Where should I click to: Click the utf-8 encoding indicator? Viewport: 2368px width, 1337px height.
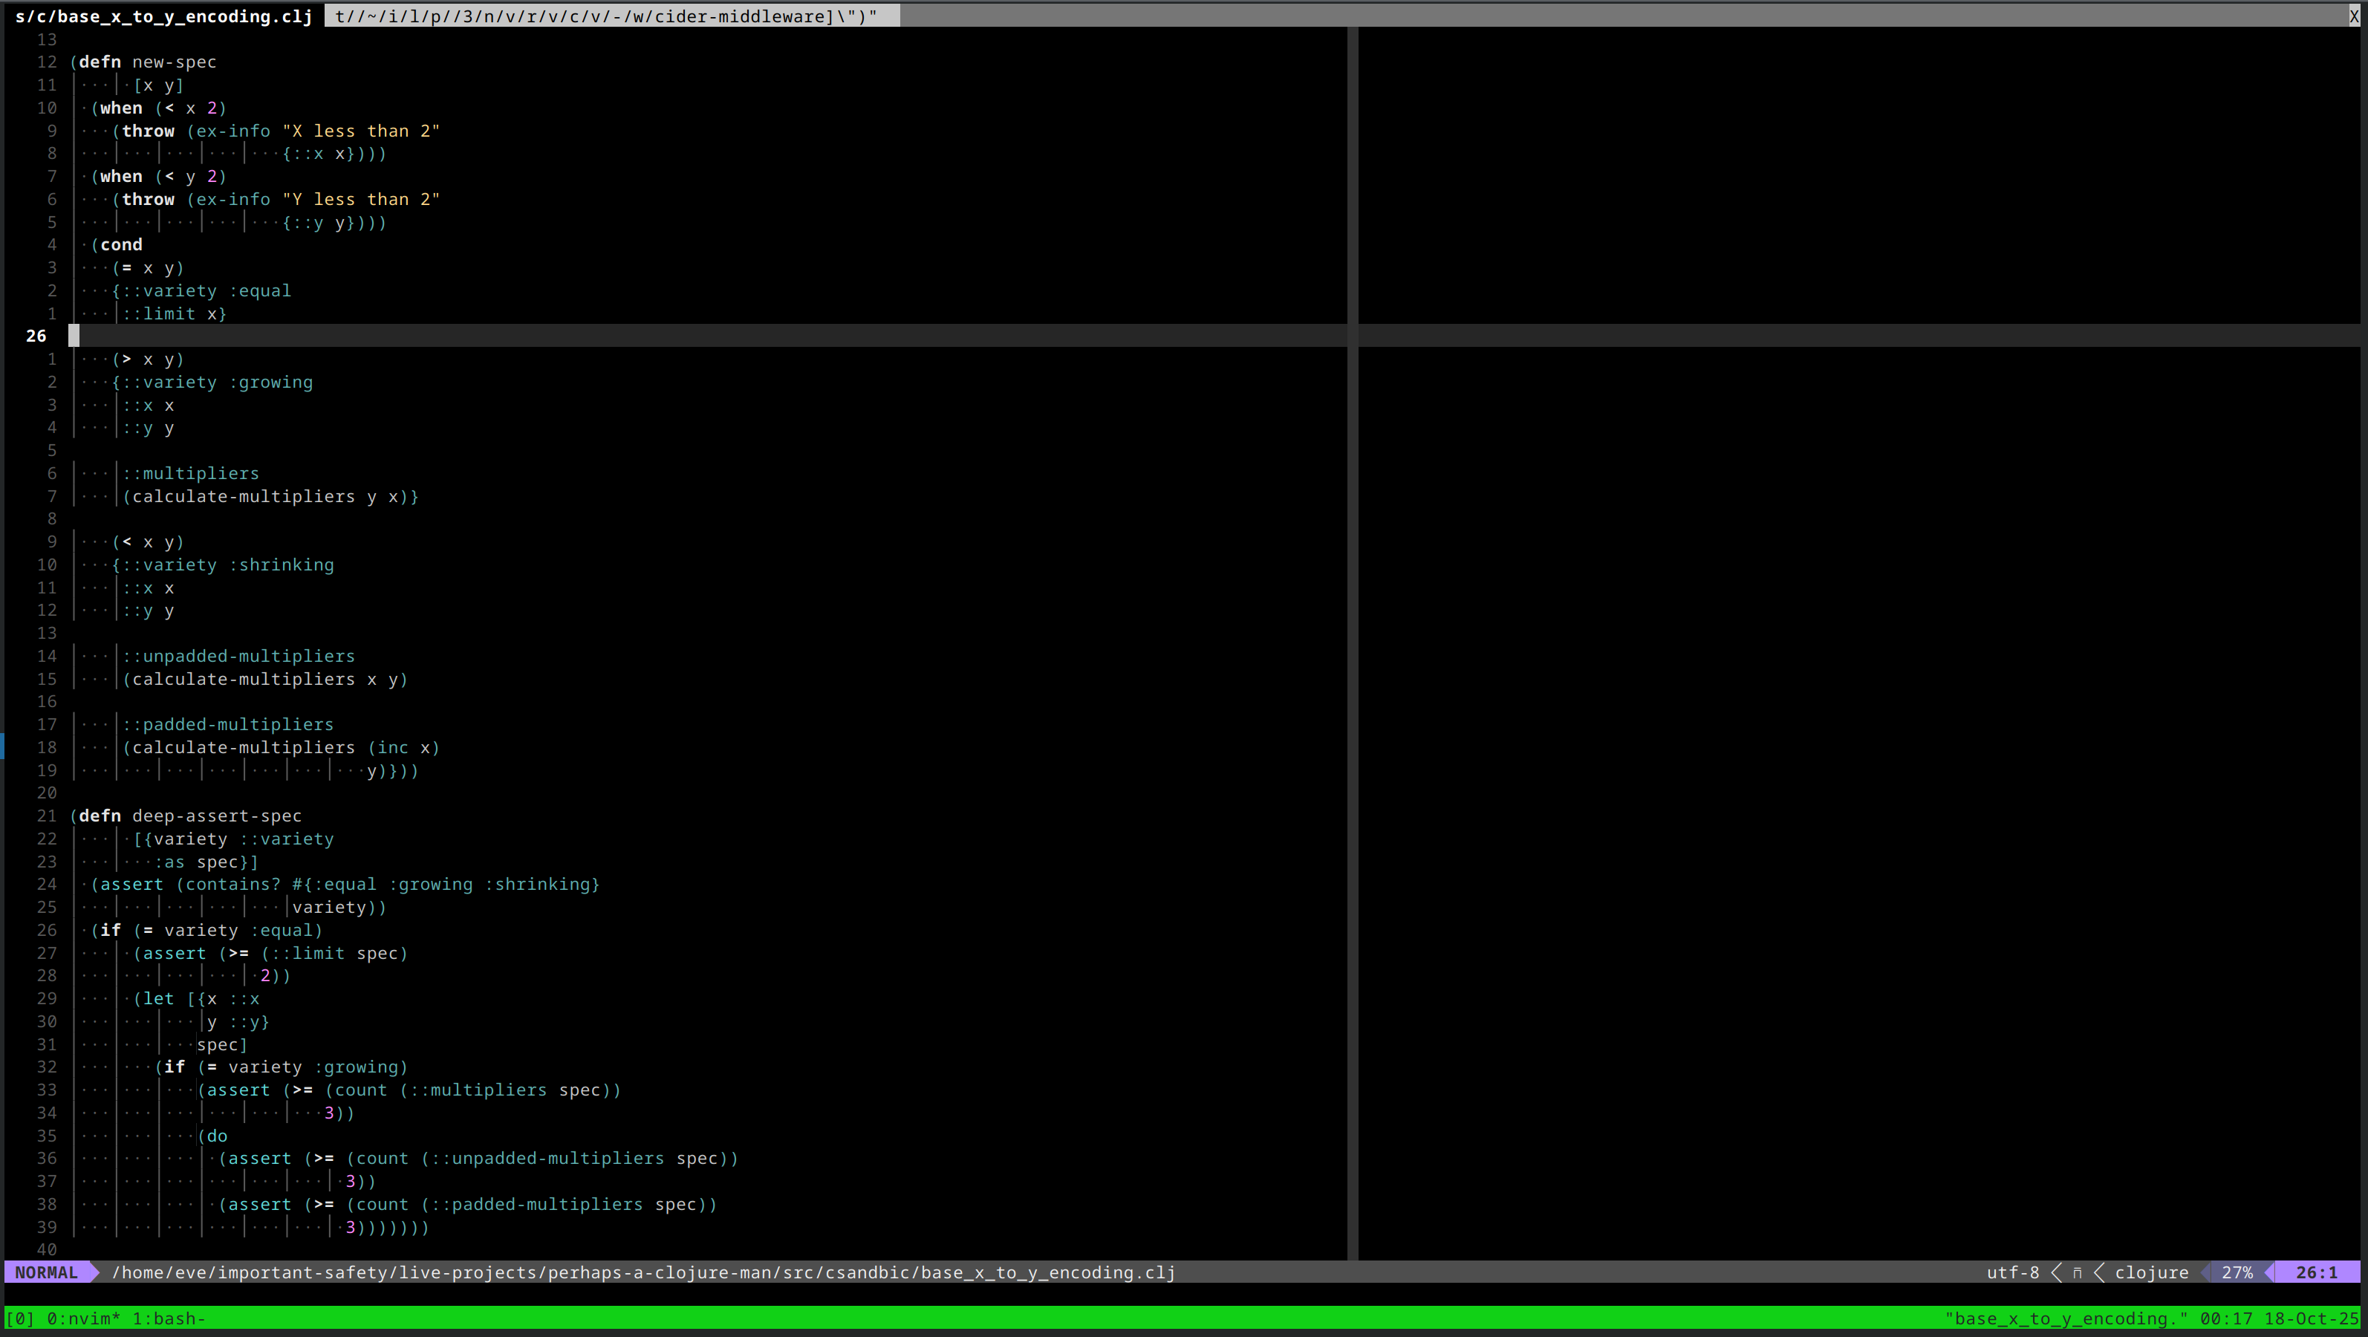pos(2012,1272)
